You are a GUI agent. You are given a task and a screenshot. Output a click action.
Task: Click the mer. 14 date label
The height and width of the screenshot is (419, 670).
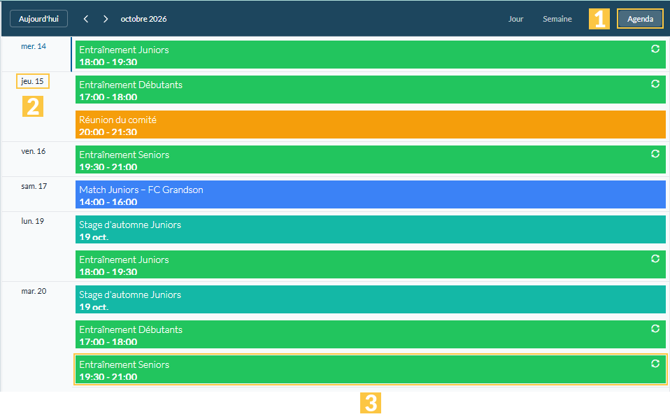pos(34,46)
